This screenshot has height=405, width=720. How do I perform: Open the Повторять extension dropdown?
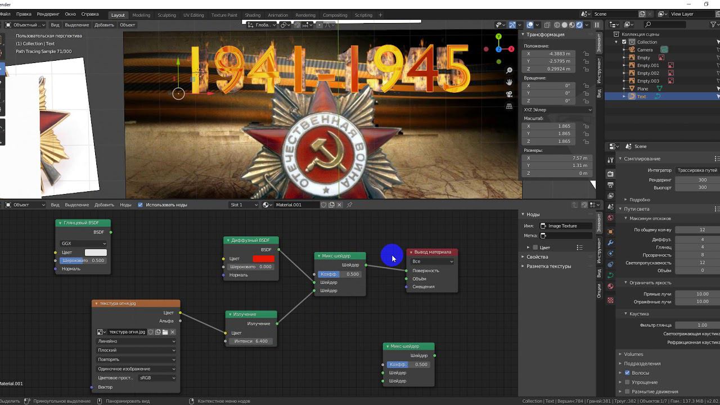coord(136,359)
